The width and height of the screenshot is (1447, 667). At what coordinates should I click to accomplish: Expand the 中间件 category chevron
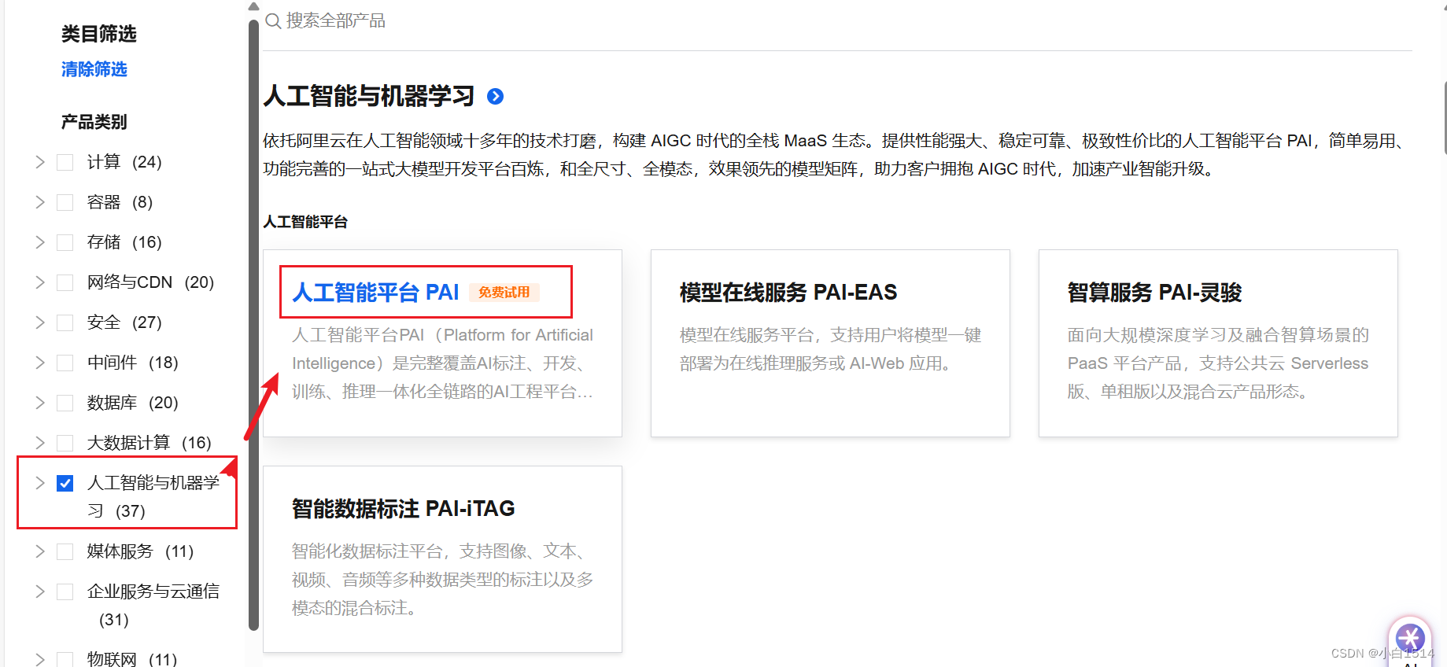(x=40, y=363)
